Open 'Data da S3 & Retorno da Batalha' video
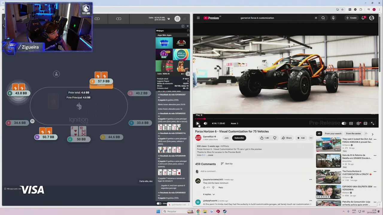Viewport: 383px width, 215px height. (329, 161)
